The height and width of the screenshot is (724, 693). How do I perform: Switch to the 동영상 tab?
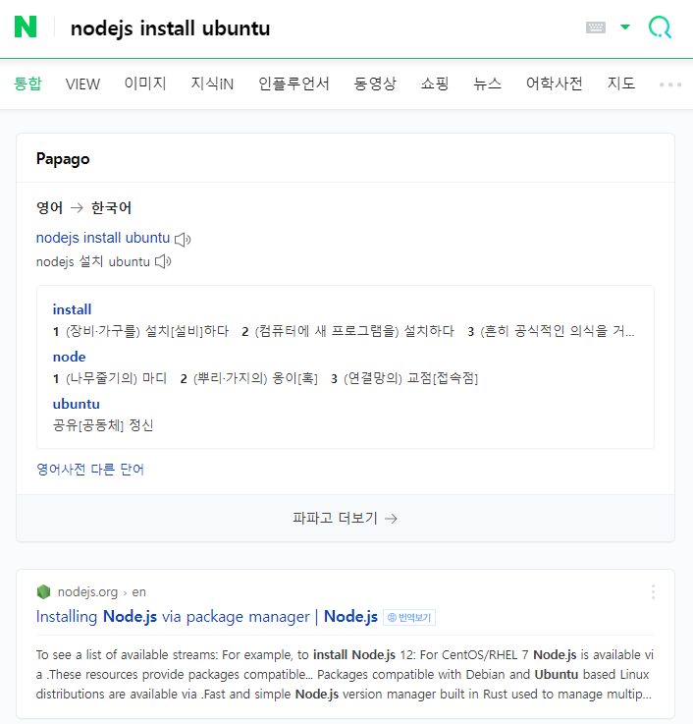(375, 84)
